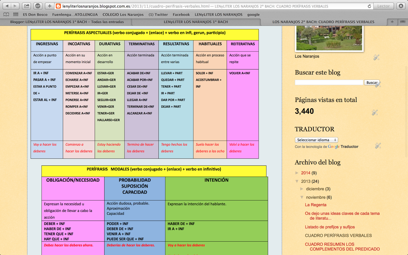
Task: Switch to the LENyLITER LOS NARANJOS 1º BACH tab
Action: pos(196,22)
